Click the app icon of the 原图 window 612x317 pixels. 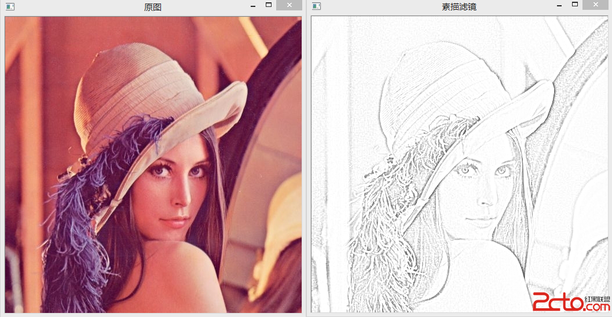point(10,6)
